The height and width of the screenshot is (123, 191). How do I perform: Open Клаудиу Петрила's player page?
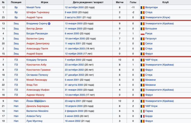click(37, 60)
